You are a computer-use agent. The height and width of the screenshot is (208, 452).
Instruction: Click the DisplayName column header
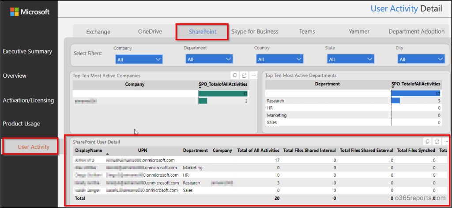click(x=89, y=150)
